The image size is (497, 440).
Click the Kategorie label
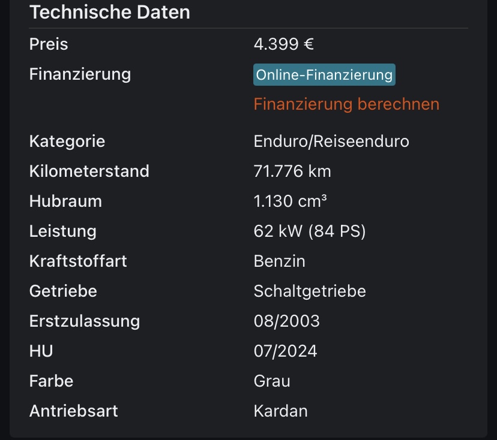pyautogui.click(x=67, y=141)
